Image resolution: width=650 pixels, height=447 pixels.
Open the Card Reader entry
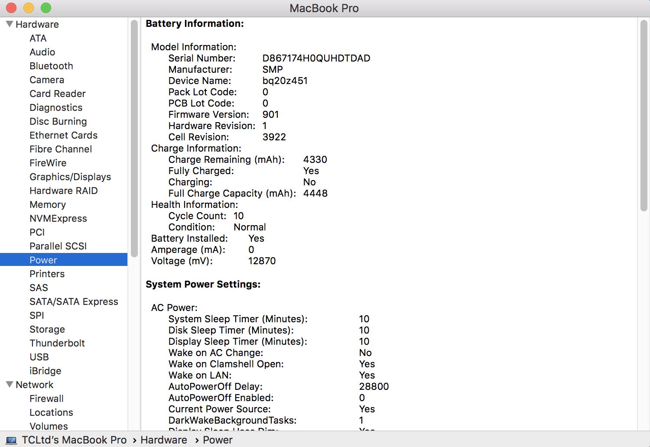pyautogui.click(x=58, y=94)
